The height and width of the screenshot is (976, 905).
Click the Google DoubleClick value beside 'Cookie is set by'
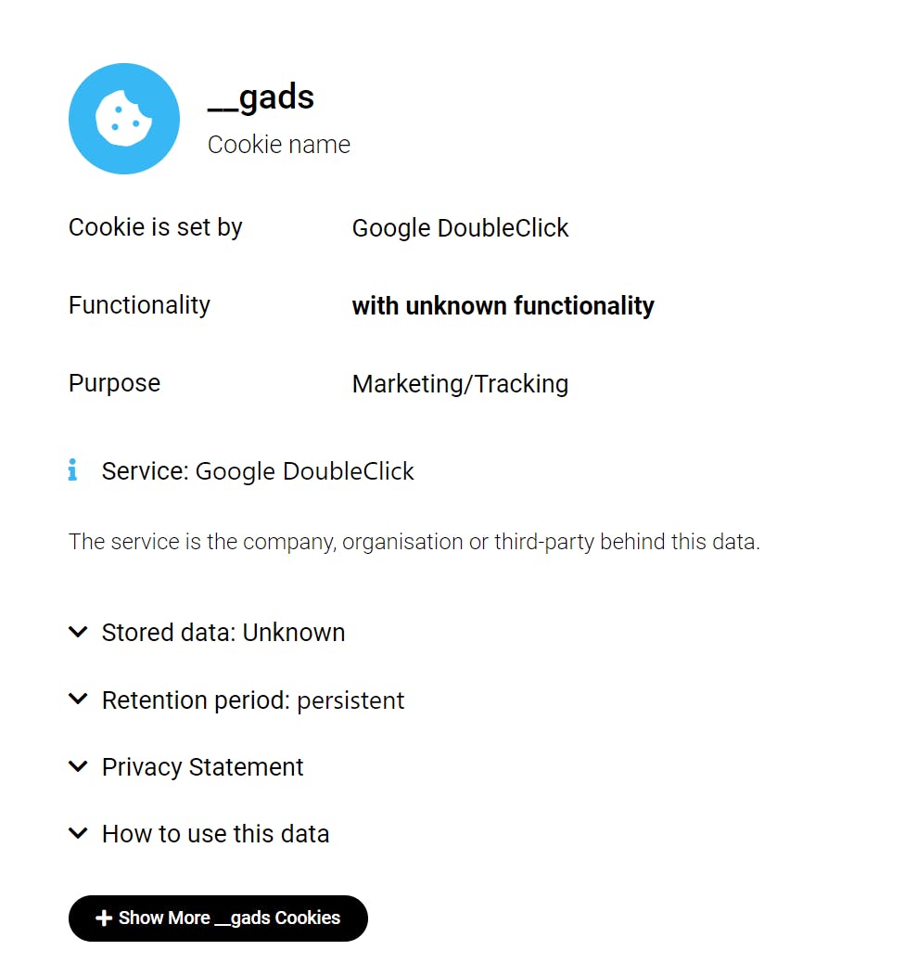point(460,228)
